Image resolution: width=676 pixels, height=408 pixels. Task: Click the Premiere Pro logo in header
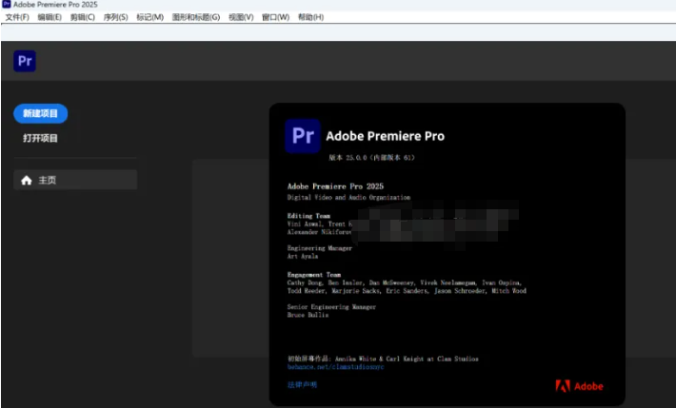click(25, 61)
